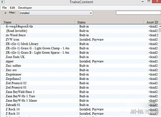Viewport: 161px width, 117px height.
Task: Open the Edit menu
Action: click(x=12, y=8)
